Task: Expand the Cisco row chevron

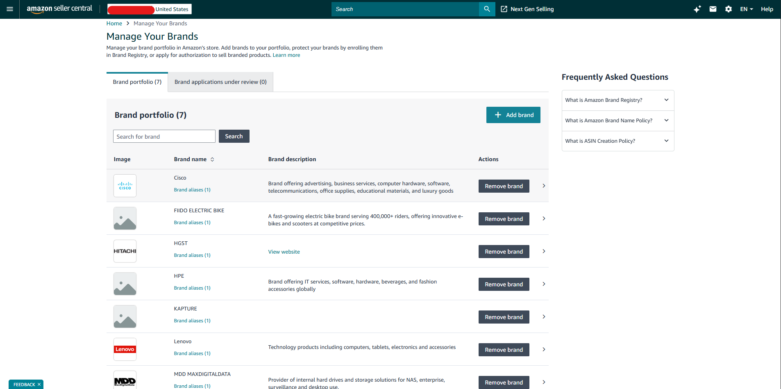Action: coord(544,186)
